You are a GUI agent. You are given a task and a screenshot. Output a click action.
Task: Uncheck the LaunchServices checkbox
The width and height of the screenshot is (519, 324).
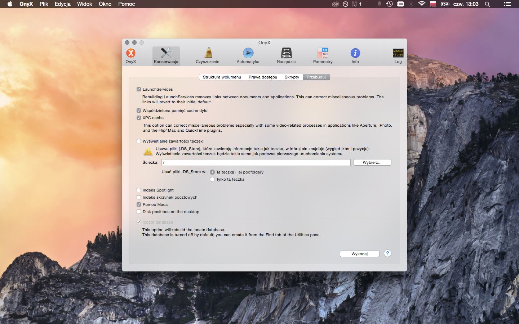[x=139, y=89]
